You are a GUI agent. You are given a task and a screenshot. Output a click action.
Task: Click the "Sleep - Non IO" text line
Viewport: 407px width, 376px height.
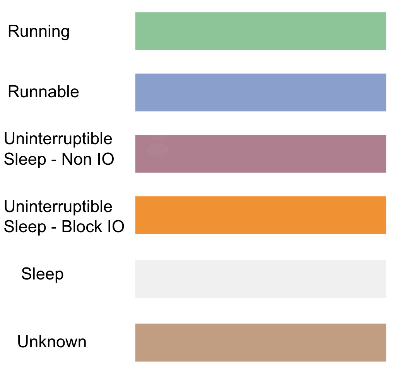pyautogui.click(x=59, y=159)
